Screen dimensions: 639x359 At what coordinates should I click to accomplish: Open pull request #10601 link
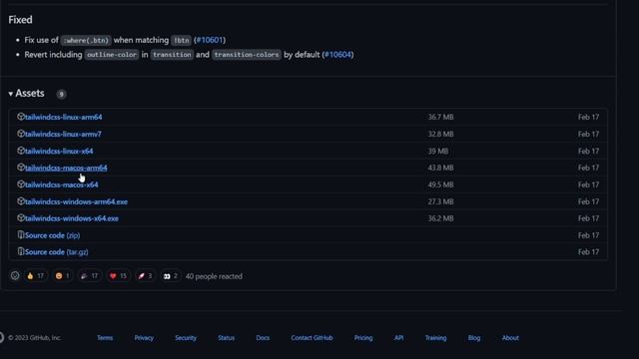tap(210, 40)
